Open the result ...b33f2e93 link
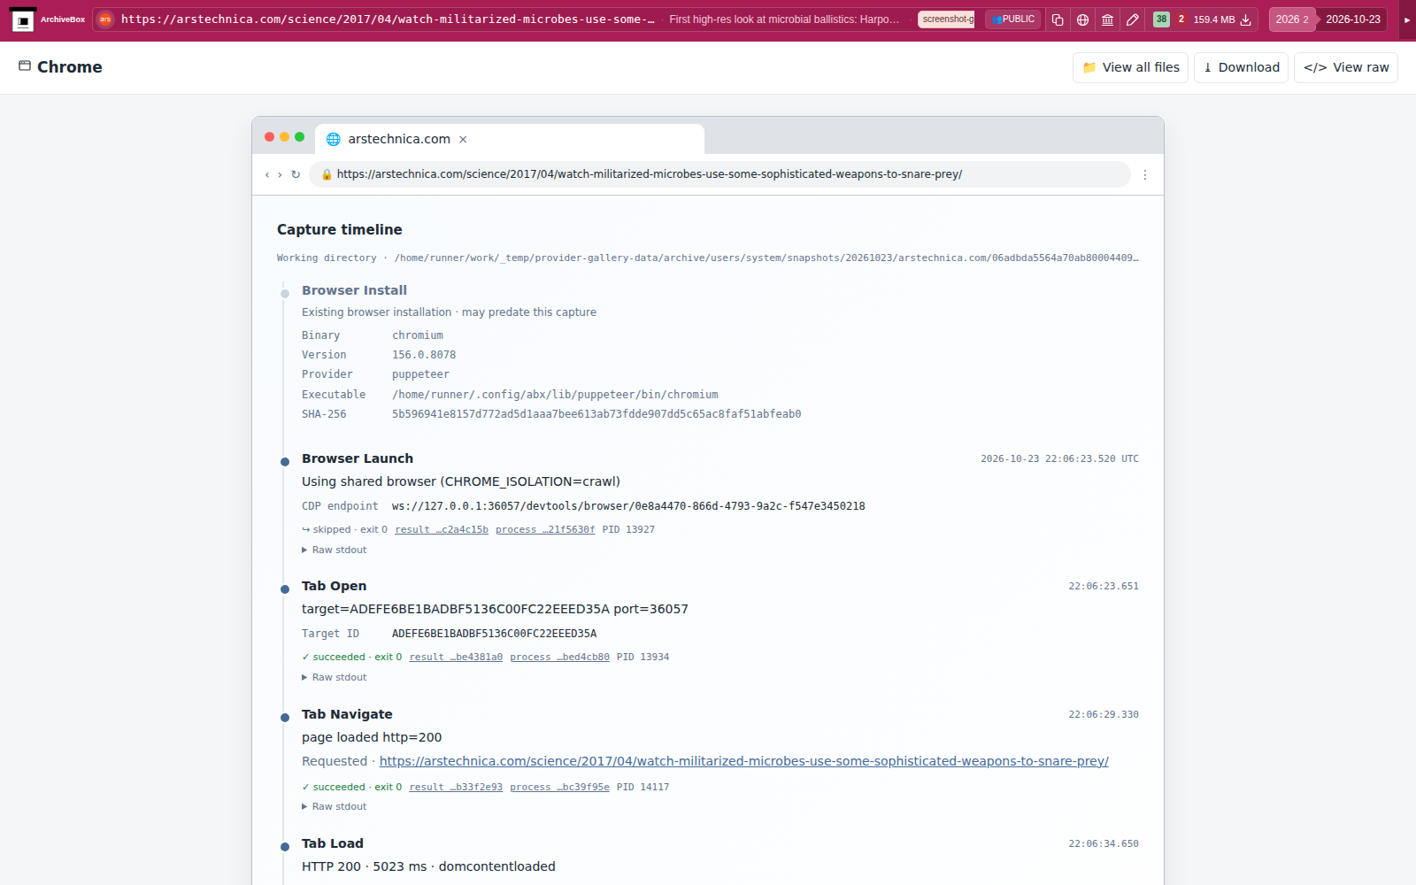 coord(456,788)
